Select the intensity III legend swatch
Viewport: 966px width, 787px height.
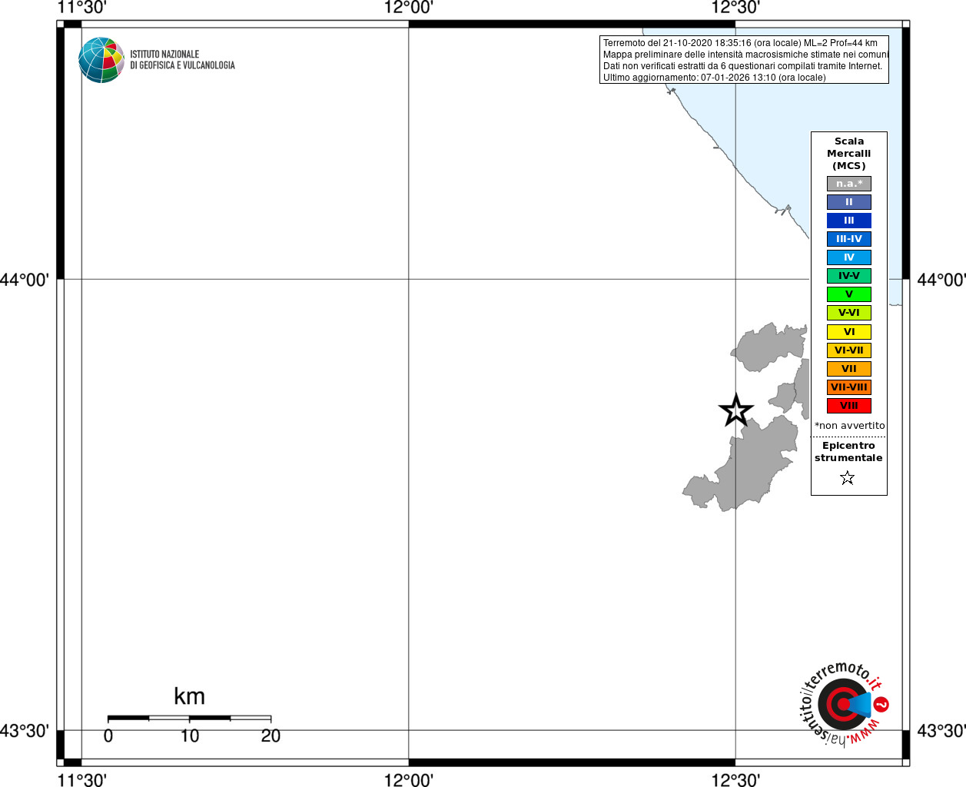pyautogui.click(x=849, y=221)
